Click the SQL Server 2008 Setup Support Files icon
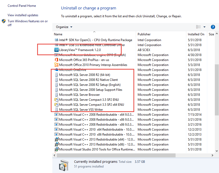This screenshot has width=219, height=173. click(57, 90)
